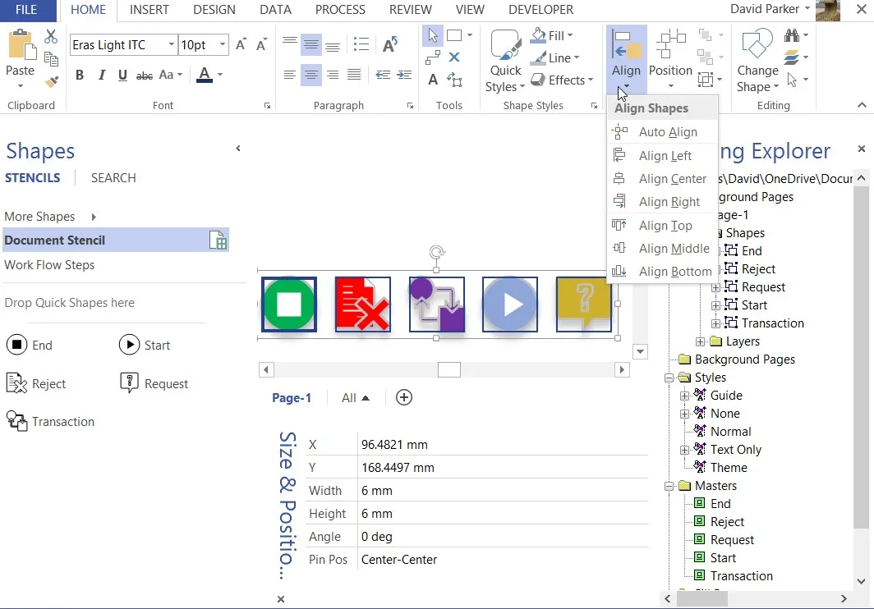Choose Auto Align from menu

[x=663, y=132]
